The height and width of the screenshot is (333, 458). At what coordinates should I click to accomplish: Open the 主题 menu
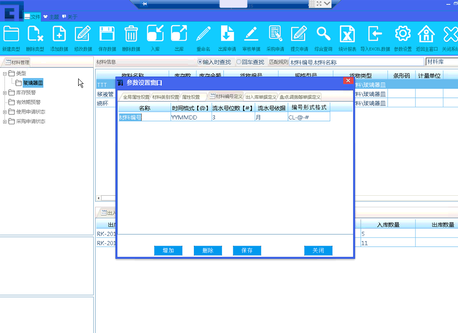tap(51, 17)
